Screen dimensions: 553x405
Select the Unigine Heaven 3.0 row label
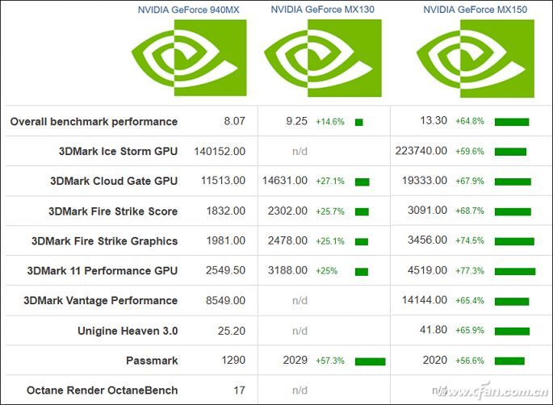click(128, 331)
